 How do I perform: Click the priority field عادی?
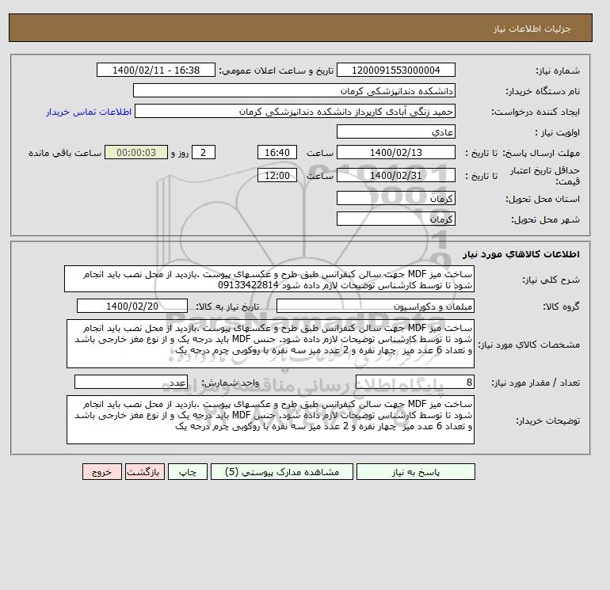[x=395, y=131]
